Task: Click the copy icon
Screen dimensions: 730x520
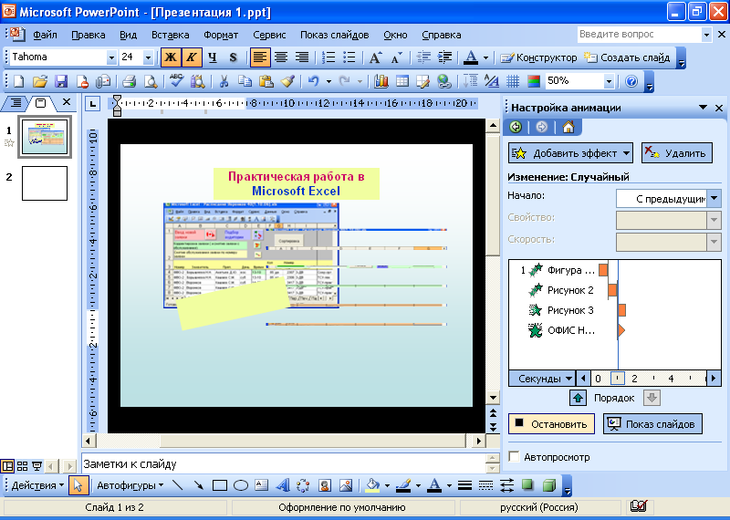Action: tap(245, 81)
